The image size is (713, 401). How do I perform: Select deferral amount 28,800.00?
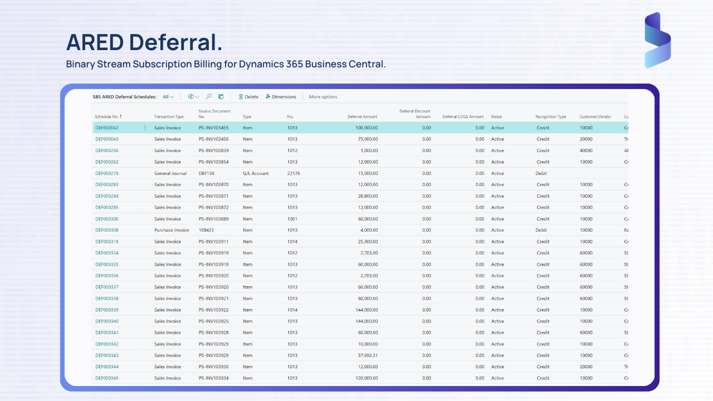pyautogui.click(x=368, y=196)
